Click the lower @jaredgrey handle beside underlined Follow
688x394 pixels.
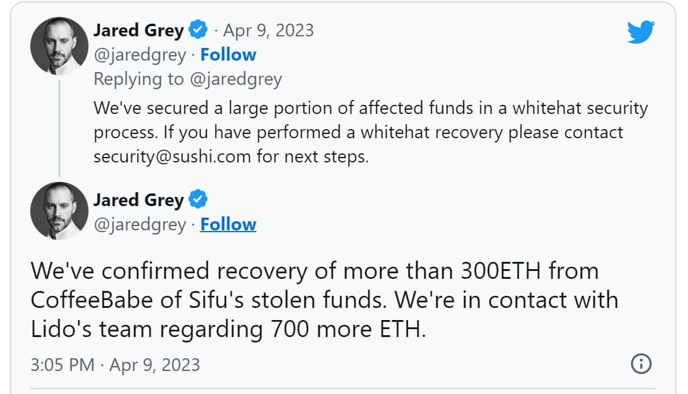139,224
